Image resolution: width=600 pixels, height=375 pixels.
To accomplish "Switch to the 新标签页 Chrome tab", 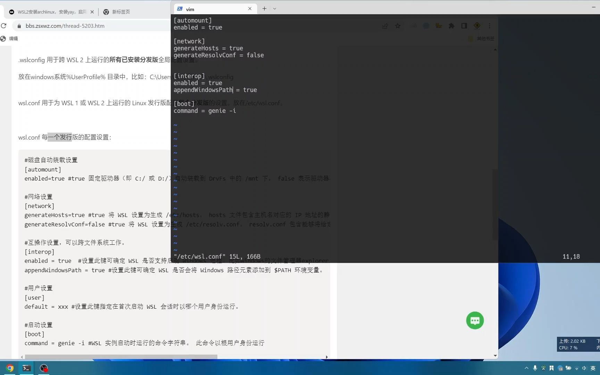I will 121,12.
